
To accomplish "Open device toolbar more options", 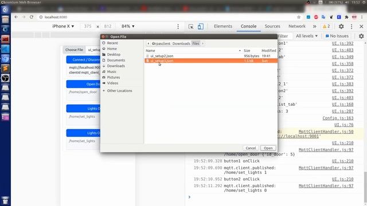I will coord(178,26).
